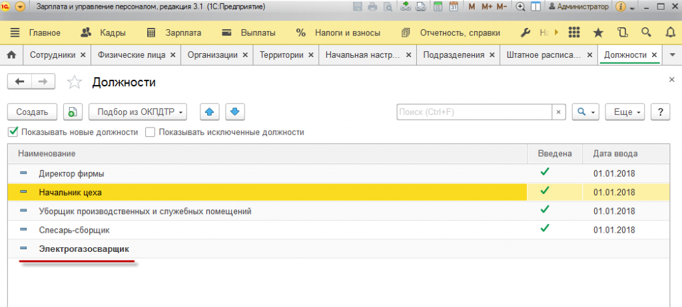
Task: Open the history icon in the section panel
Action: click(x=623, y=33)
